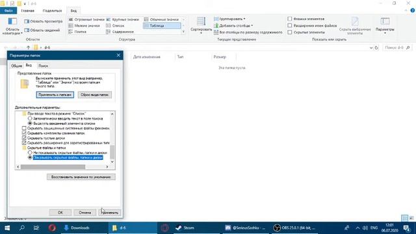Viewport: 416px width, 234px height.
Task: Launch Opera browser from taskbar
Action: point(52,227)
